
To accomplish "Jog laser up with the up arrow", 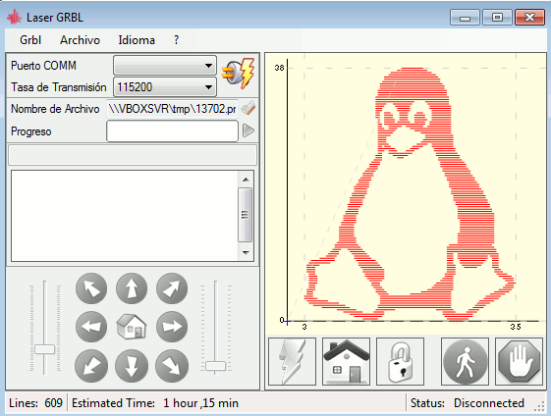I will [132, 288].
